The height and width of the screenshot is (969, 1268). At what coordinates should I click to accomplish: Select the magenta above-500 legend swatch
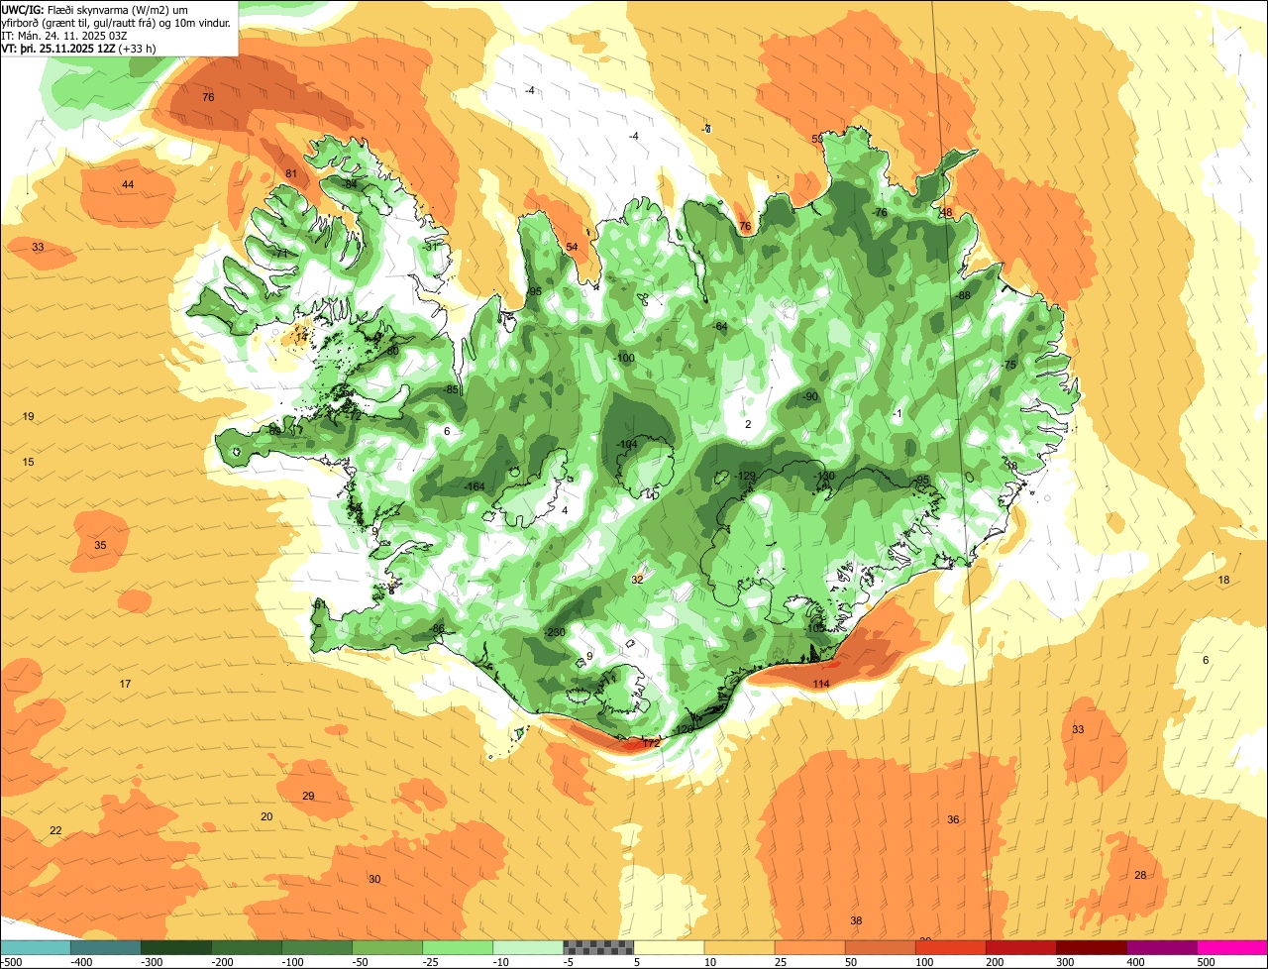click(1231, 947)
